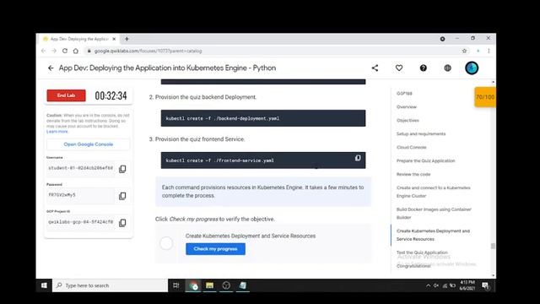Viewport: 540px width, 304px height.
Task: Jump to Build Docker images section
Action: 434,214
